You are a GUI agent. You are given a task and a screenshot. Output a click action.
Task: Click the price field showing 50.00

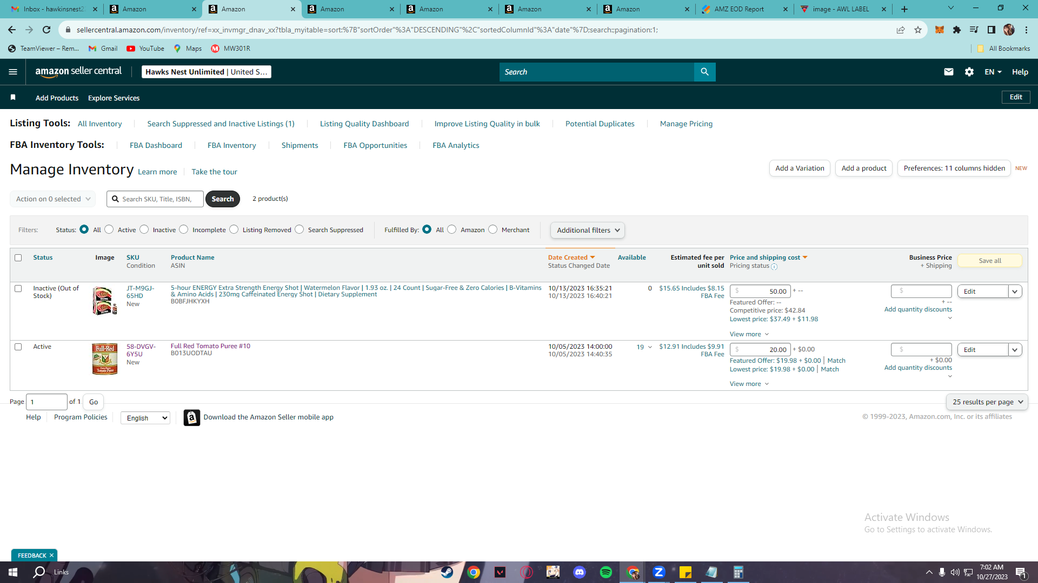click(x=760, y=291)
